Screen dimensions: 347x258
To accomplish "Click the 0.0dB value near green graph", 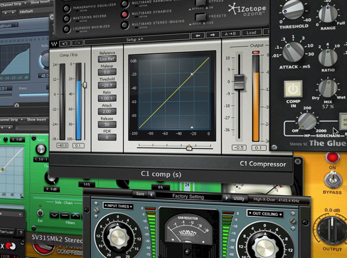I will tap(17, 140).
